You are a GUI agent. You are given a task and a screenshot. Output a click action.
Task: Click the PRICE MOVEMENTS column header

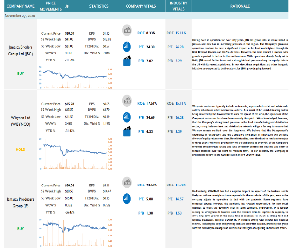[51, 6]
